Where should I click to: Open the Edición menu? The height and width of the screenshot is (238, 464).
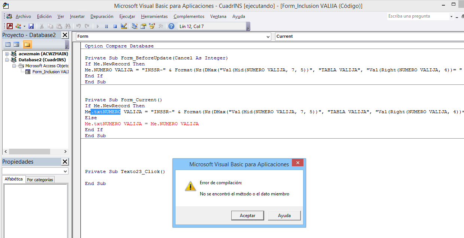44,16
